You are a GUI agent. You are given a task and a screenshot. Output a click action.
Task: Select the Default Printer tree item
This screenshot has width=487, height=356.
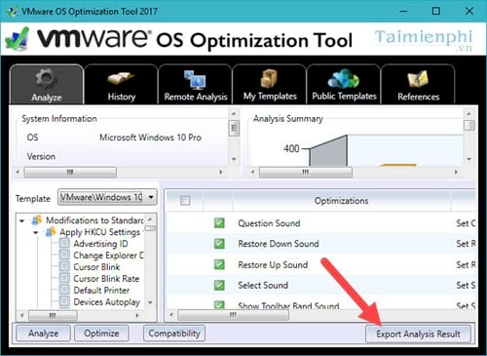tap(101, 291)
